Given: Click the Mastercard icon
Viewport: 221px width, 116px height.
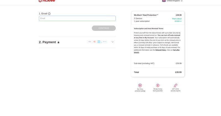Looking at the screenshot, I should [x=94, y=42].
